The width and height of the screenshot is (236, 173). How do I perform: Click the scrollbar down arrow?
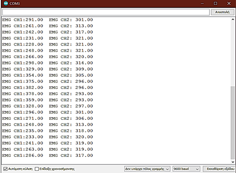tap(233, 162)
